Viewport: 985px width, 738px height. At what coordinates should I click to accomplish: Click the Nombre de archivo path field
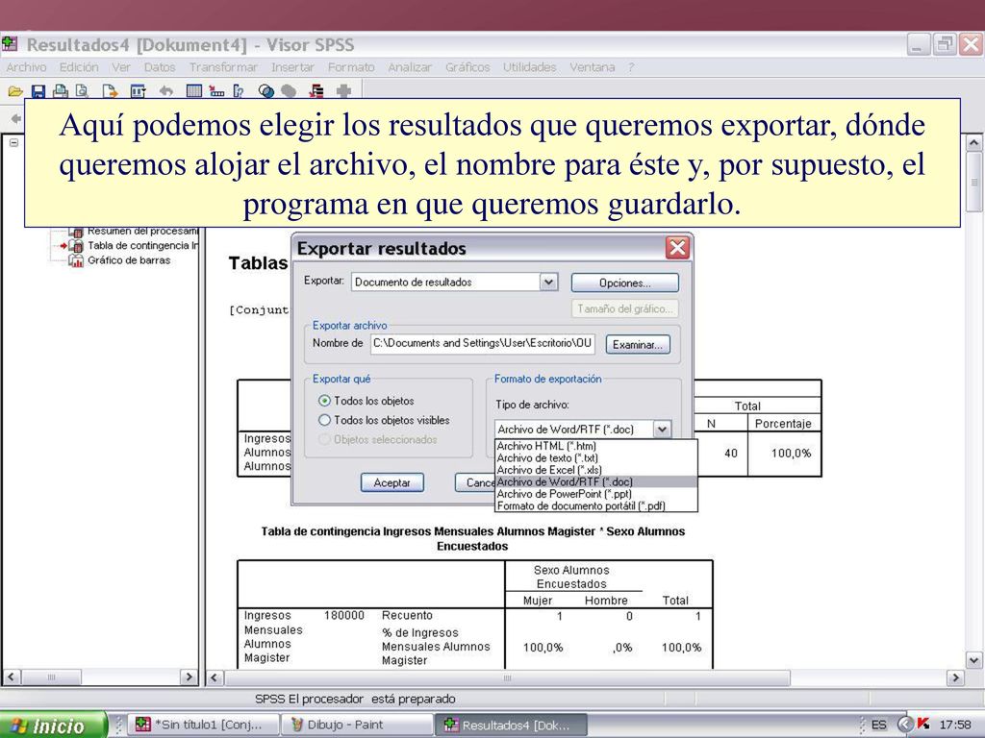tap(482, 343)
